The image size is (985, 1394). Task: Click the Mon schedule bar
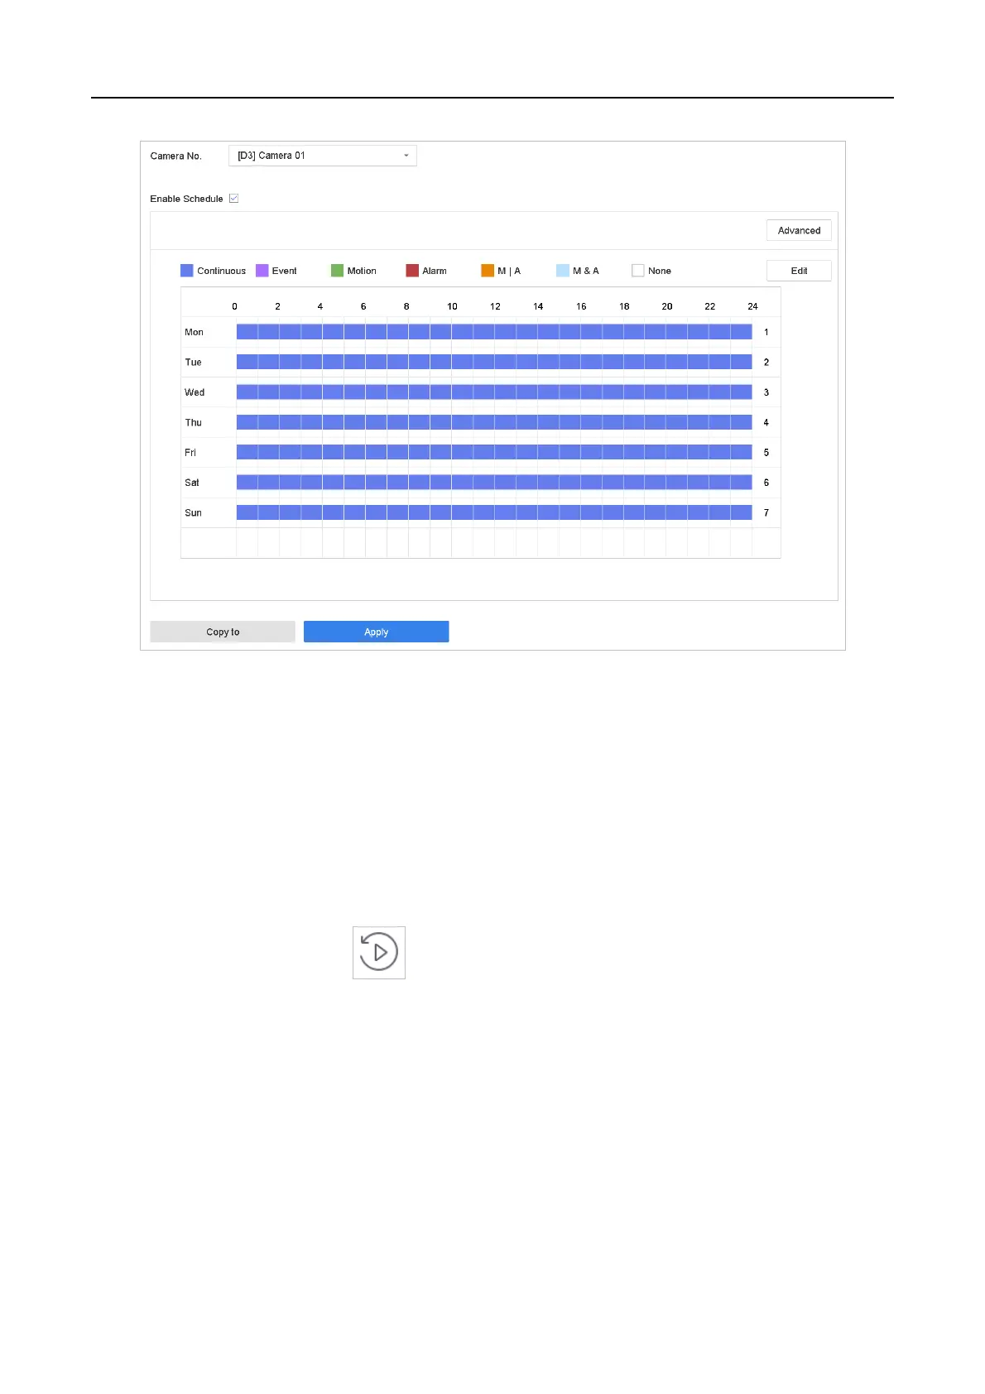(x=494, y=332)
